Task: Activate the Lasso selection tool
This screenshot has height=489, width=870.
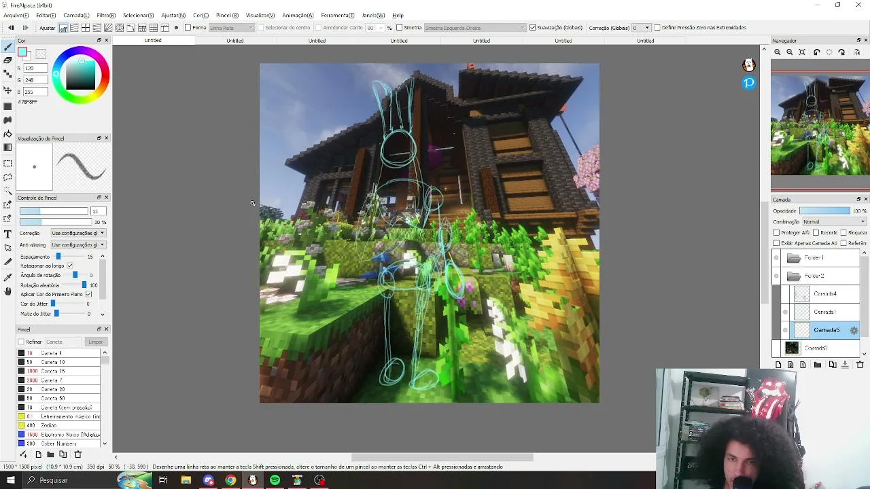Action: click(x=7, y=177)
